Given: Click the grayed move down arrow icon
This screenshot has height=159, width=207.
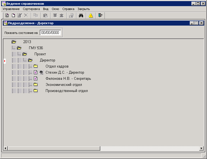Looking at the screenshot, I should 55,16.
